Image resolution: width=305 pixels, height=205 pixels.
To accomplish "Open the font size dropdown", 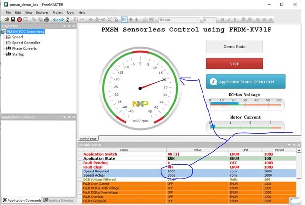I will click(x=214, y=20).
